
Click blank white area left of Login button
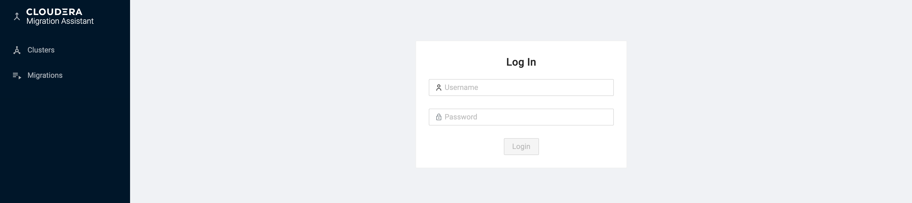point(460,147)
